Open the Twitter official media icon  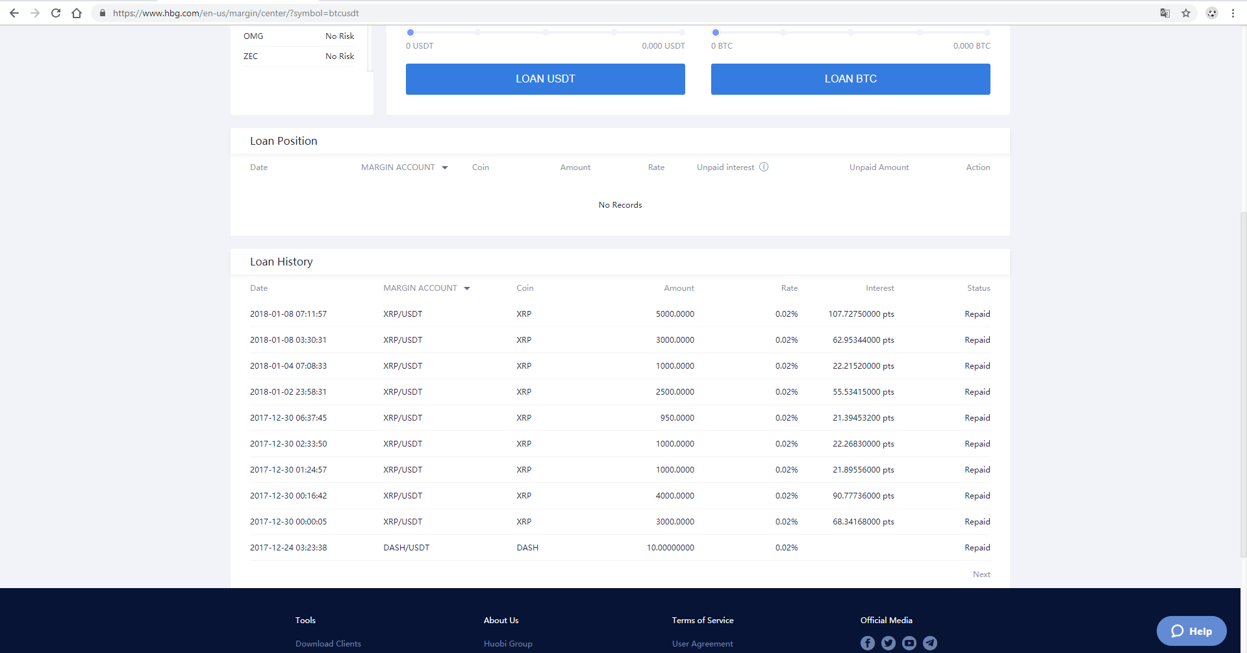point(888,643)
